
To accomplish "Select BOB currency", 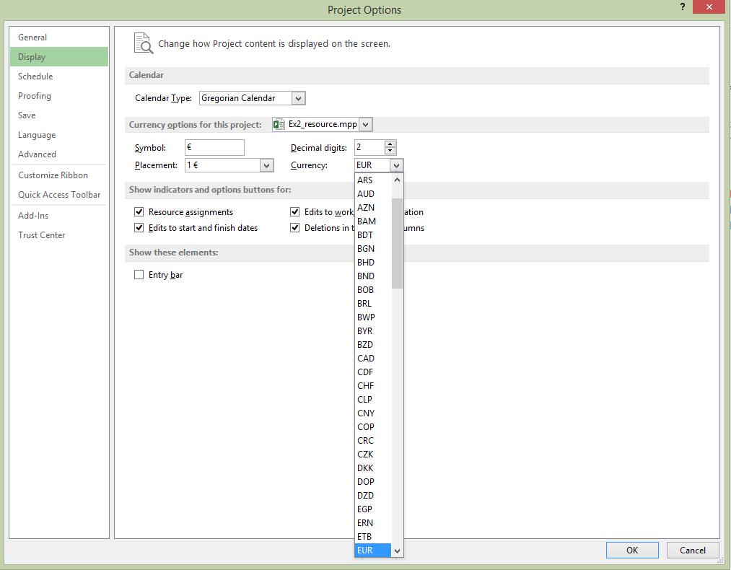I will 373,290.
